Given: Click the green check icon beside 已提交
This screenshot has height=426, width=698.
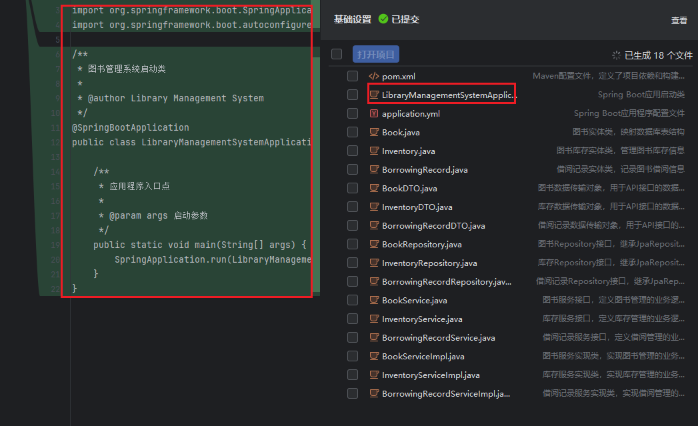Looking at the screenshot, I should coord(383,19).
